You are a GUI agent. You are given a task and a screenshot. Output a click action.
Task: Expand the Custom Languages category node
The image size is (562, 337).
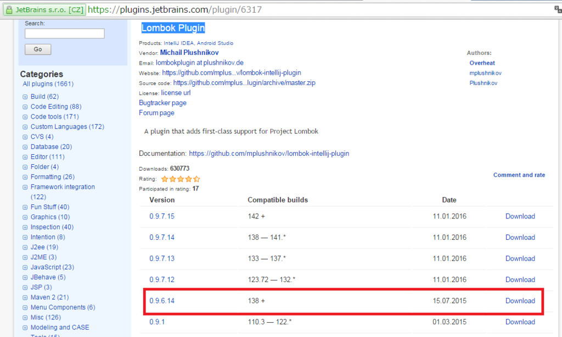tap(25, 127)
